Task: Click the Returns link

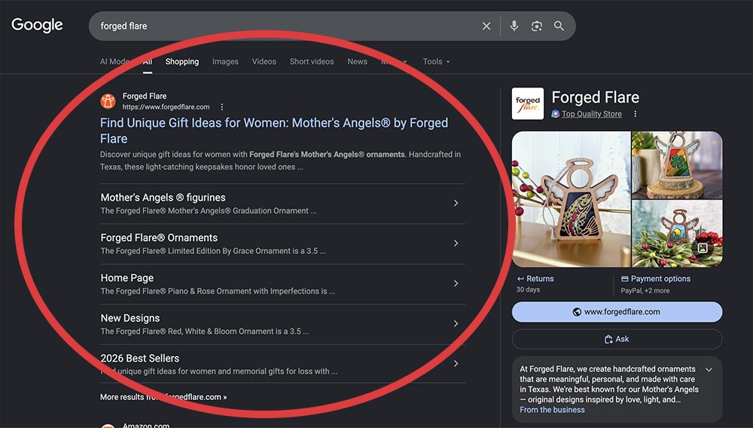Action: [535, 279]
